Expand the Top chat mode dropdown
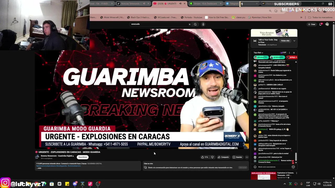 258,53
